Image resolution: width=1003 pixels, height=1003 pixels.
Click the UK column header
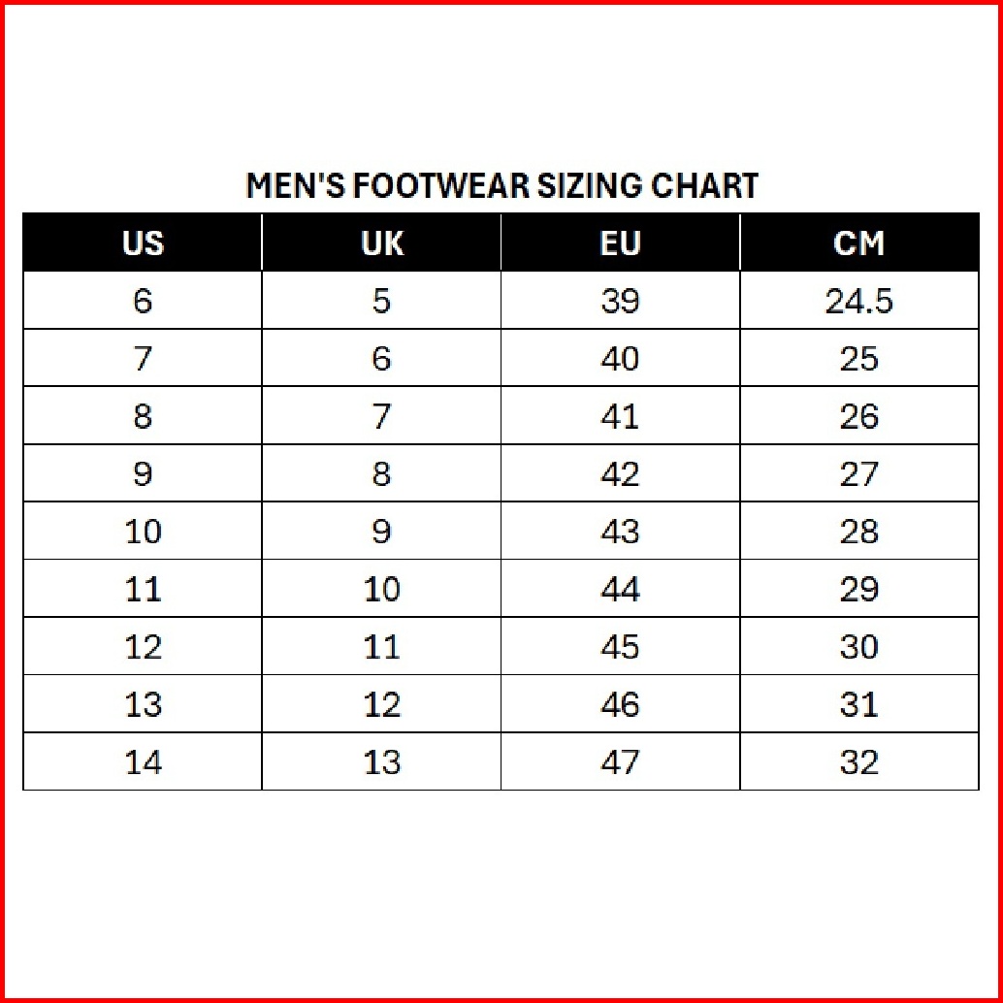pos(381,243)
